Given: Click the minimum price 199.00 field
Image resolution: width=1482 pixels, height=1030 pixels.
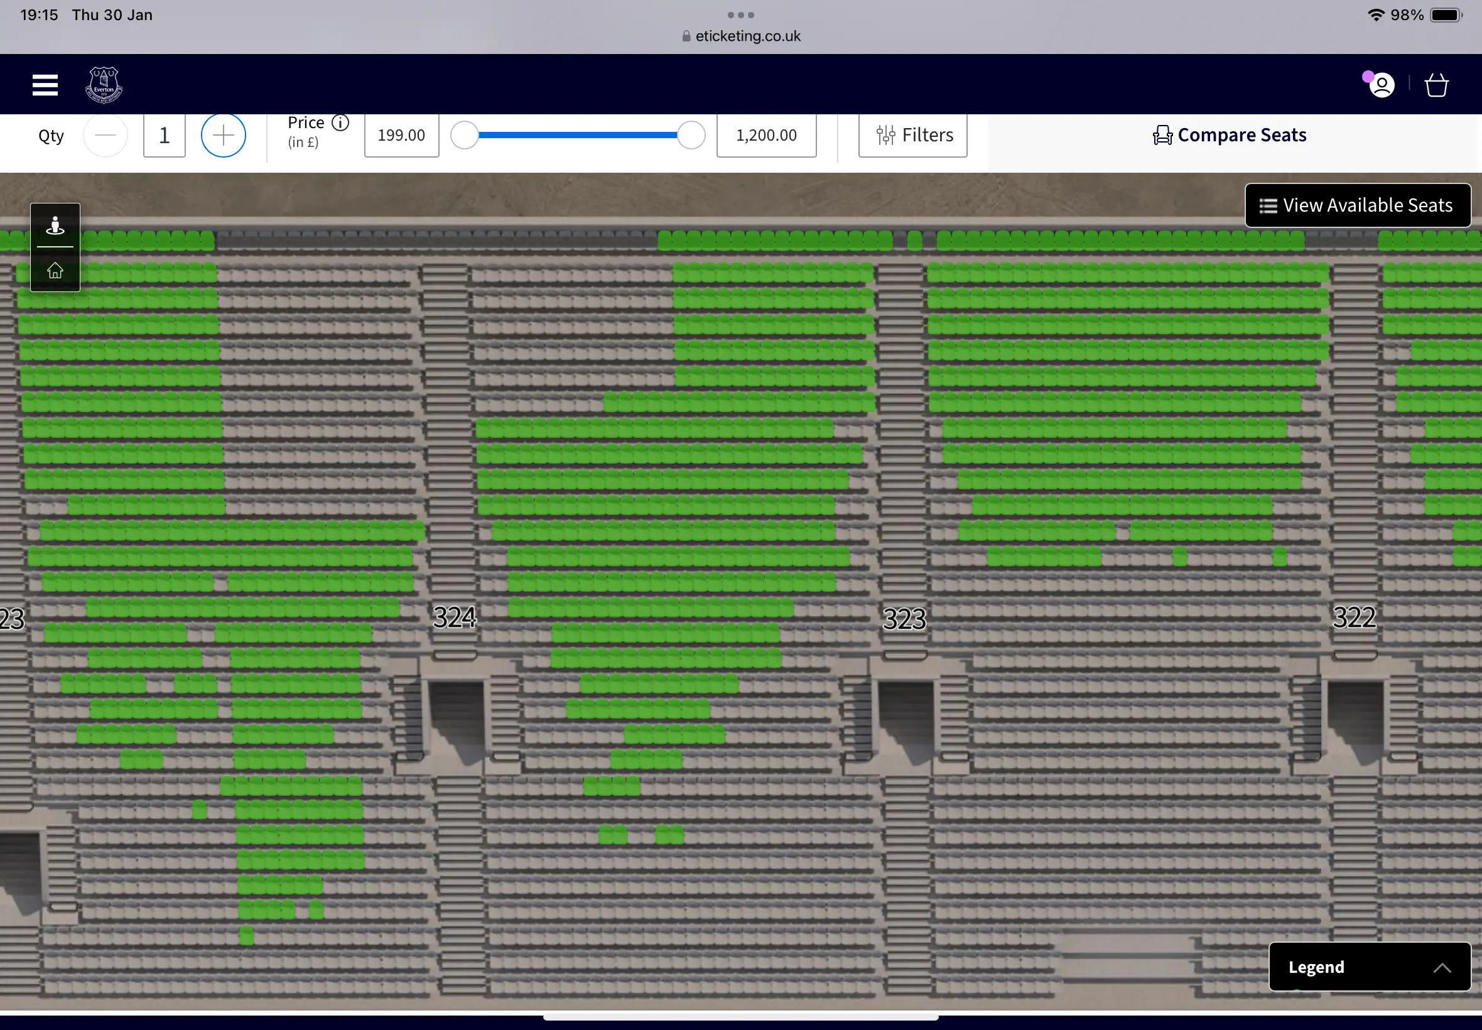Looking at the screenshot, I should click(401, 136).
